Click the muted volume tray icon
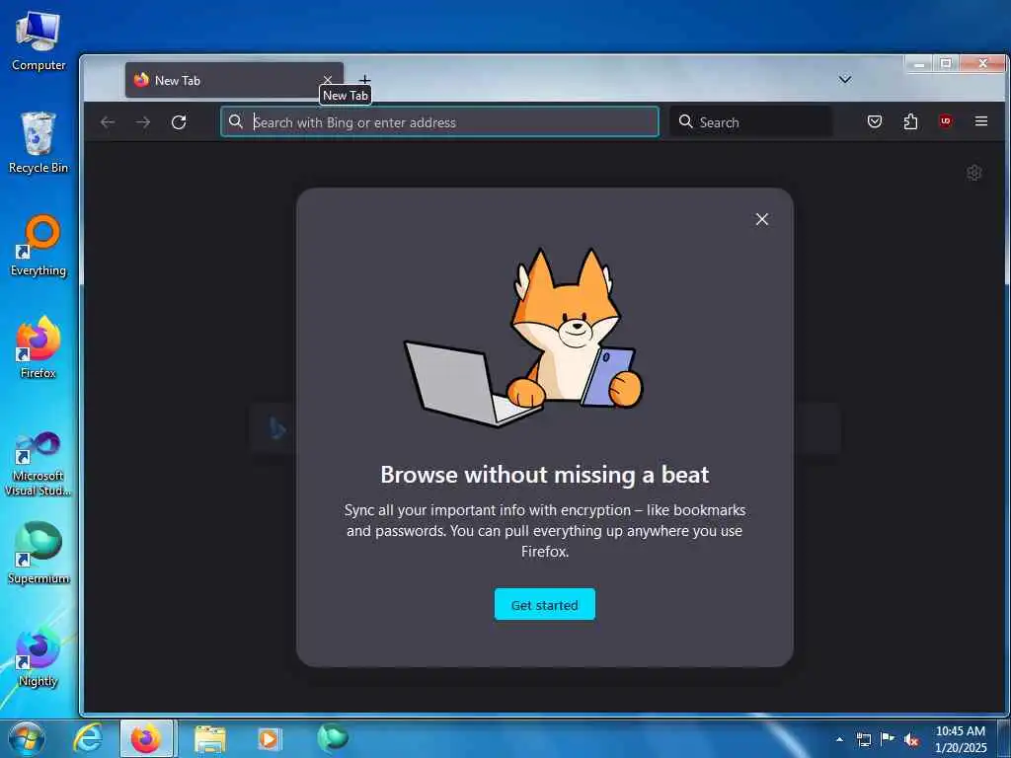 (911, 740)
